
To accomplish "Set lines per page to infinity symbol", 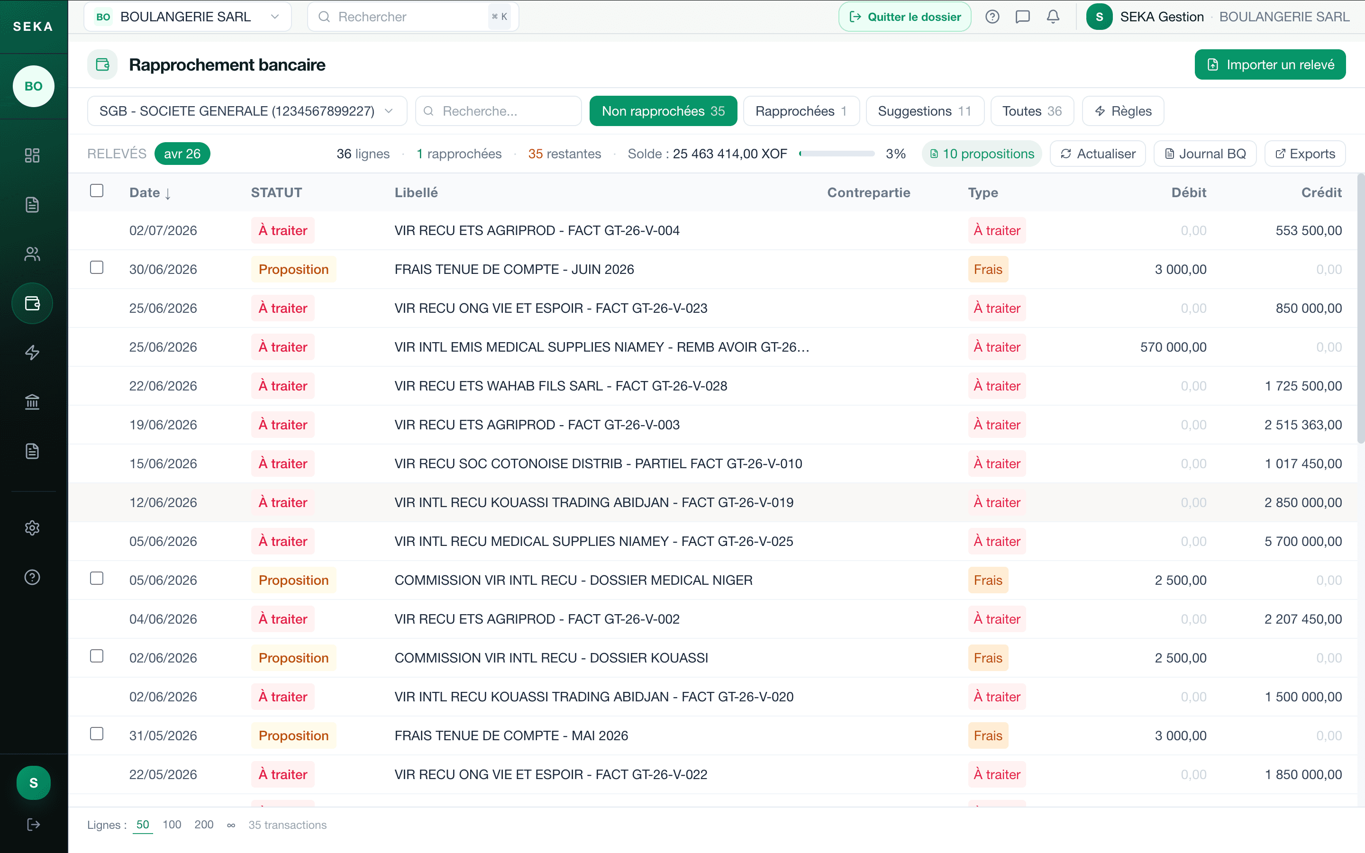I will point(231,826).
